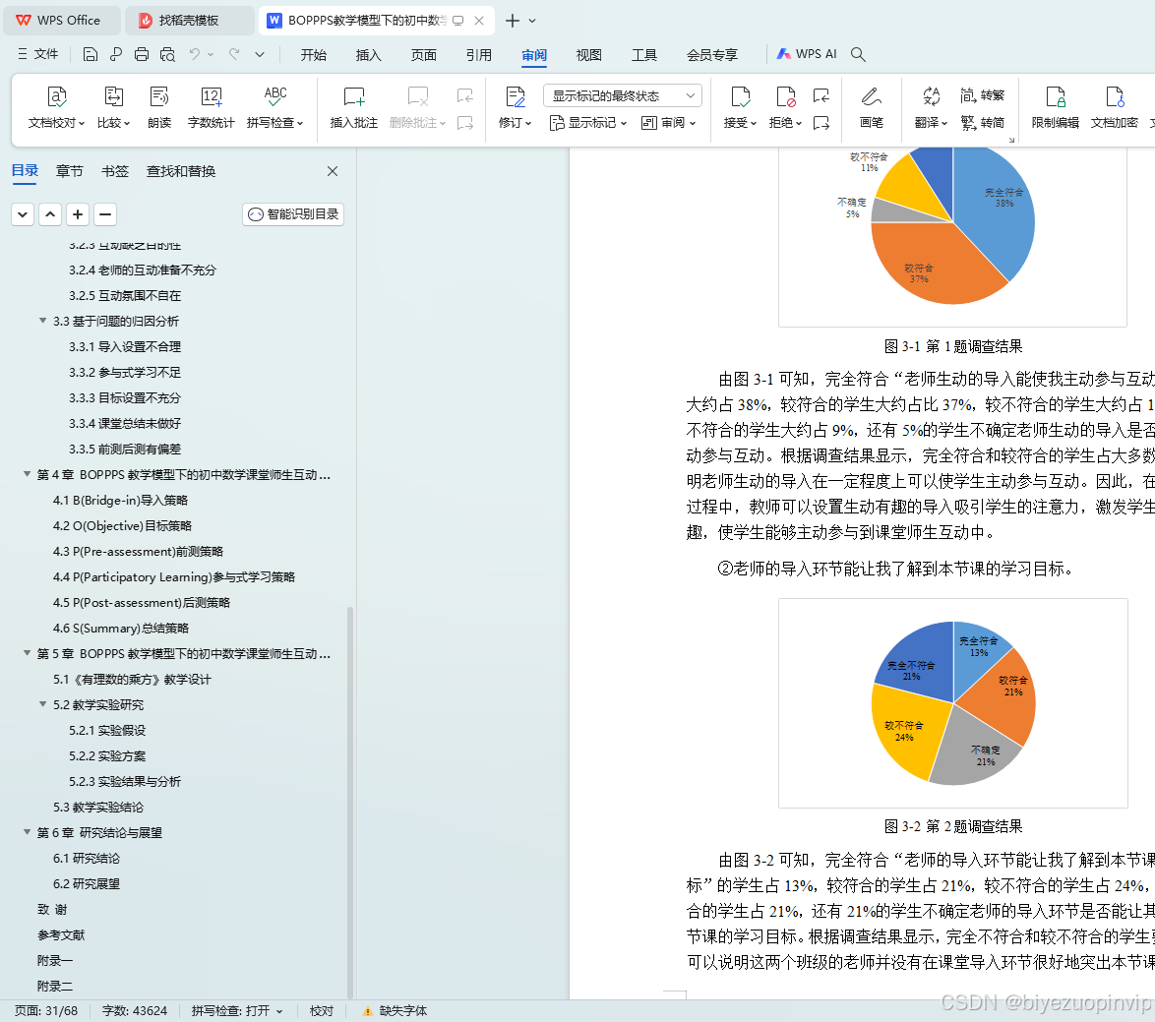1155x1022 pixels.
Task: Switch to the 插入 ribbon tab
Action: 368,55
